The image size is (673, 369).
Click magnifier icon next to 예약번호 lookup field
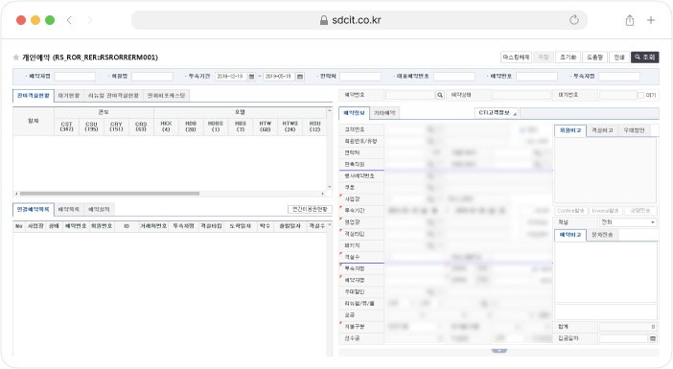click(x=439, y=95)
